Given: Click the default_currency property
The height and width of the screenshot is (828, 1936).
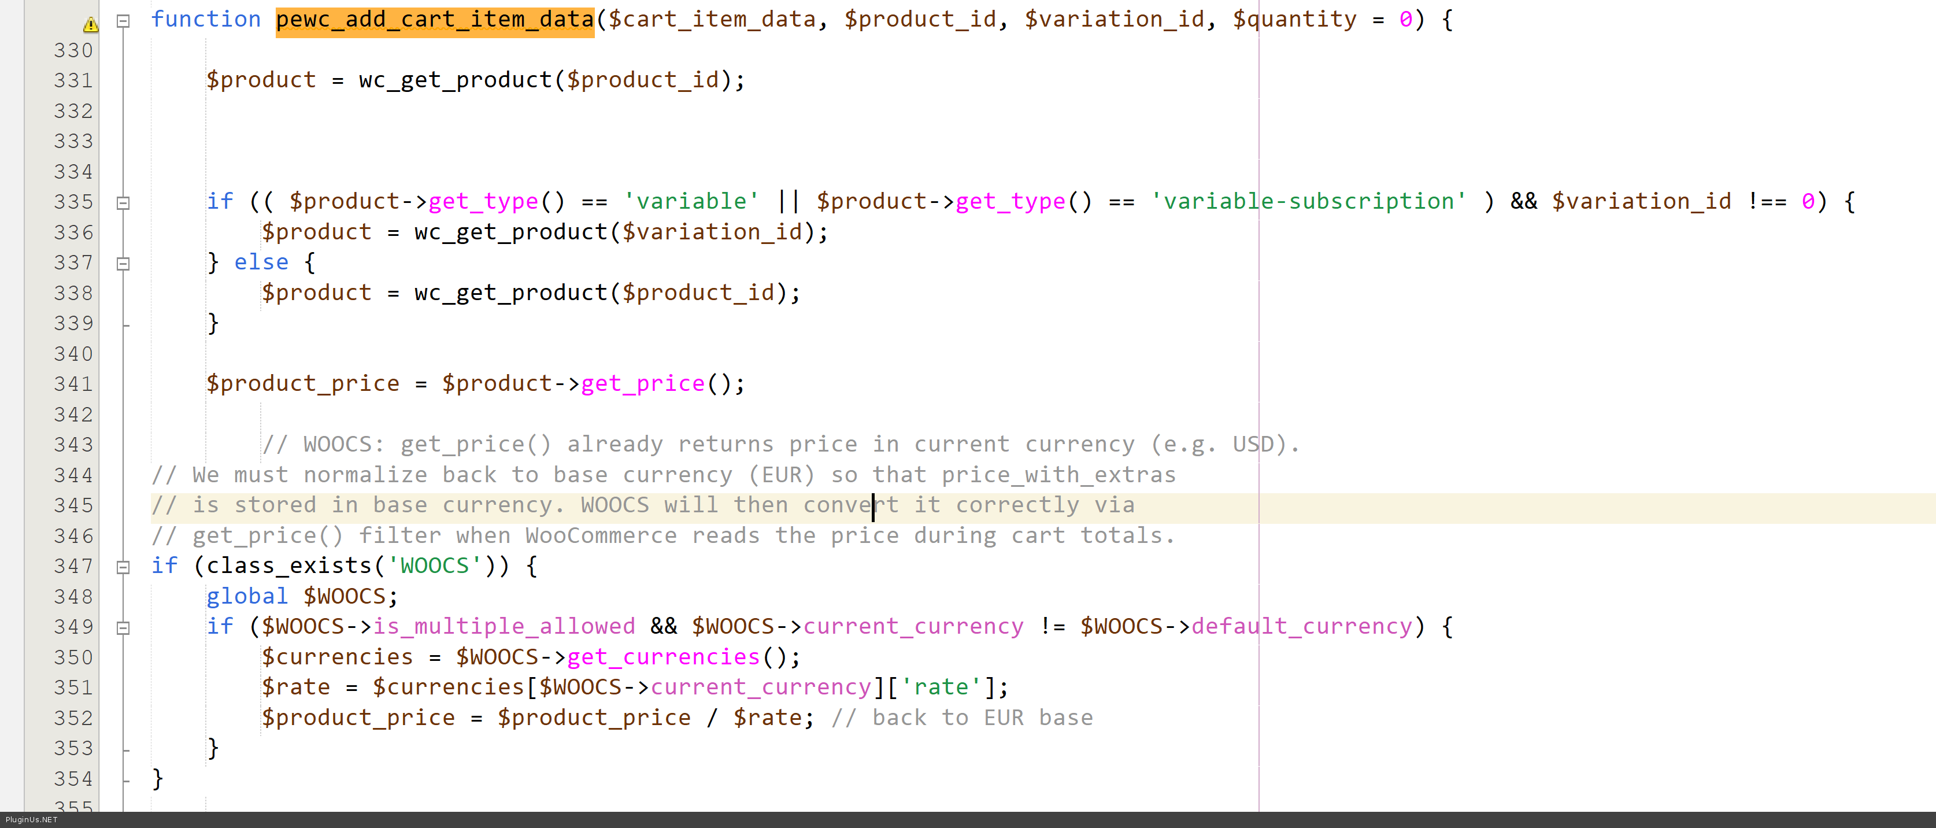Looking at the screenshot, I should tap(1302, 626).
